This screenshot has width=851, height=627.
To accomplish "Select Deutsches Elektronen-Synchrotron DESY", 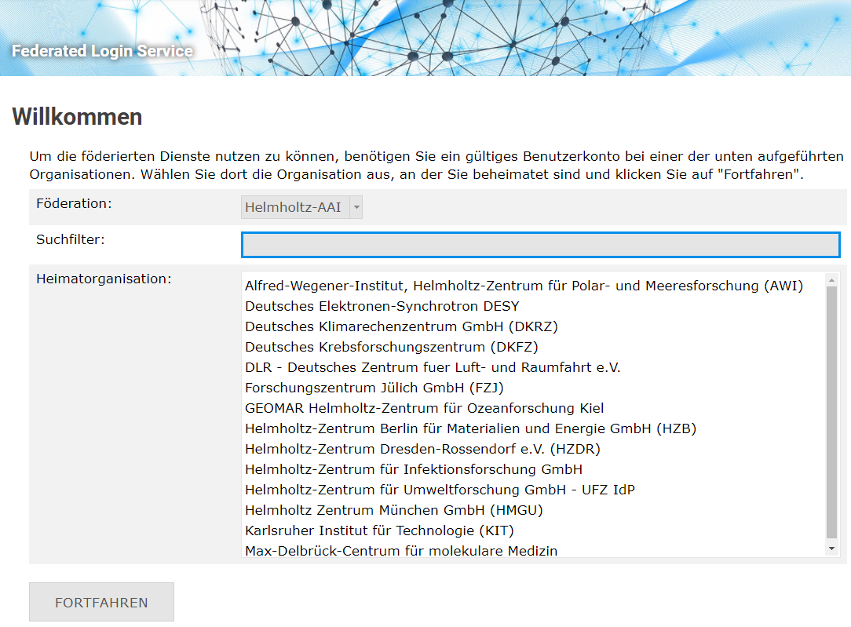I will tap(382, 307).
